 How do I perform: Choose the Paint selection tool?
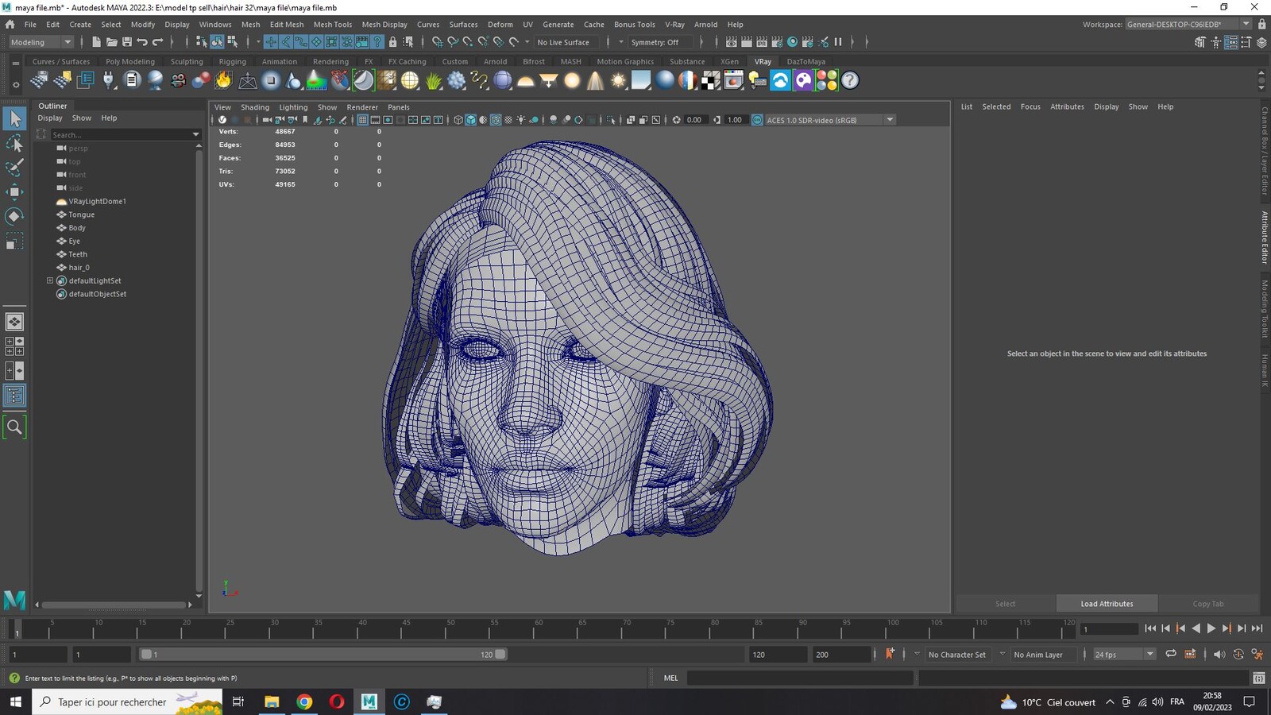tap(14, 168)
